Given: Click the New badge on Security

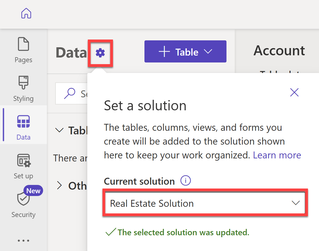Looking at the screenshot, I should coord(33,190).
